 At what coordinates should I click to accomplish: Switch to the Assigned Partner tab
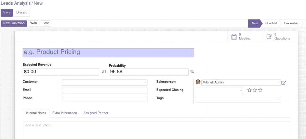[x=96, y=113]
